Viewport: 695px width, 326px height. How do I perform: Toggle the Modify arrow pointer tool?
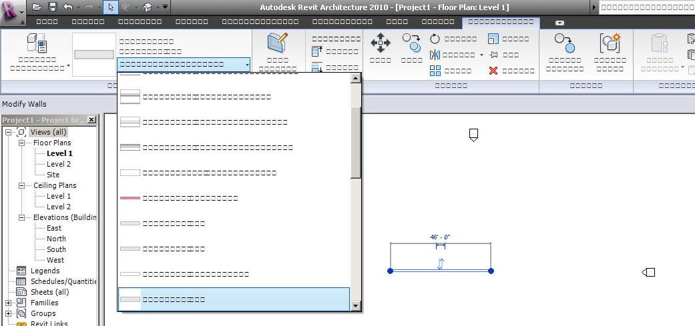[110, 7]
